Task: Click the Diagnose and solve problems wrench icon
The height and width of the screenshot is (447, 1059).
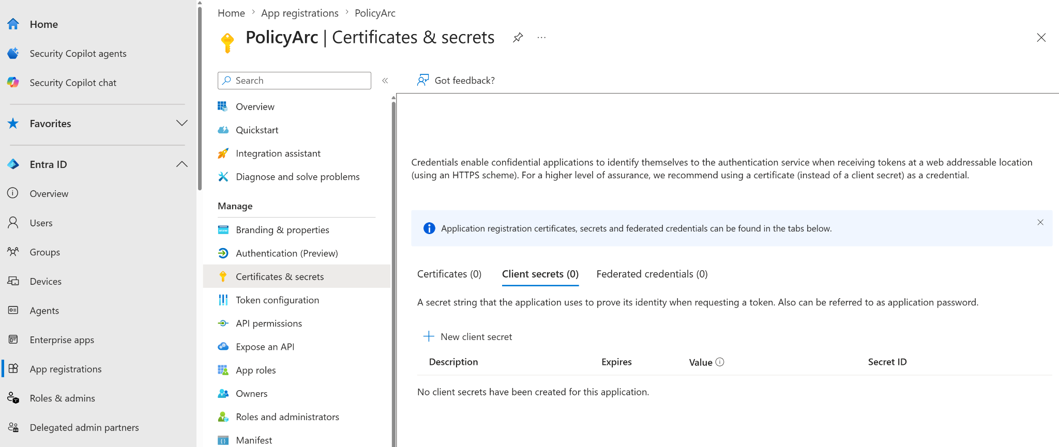Action: click(x=223, y=176)
